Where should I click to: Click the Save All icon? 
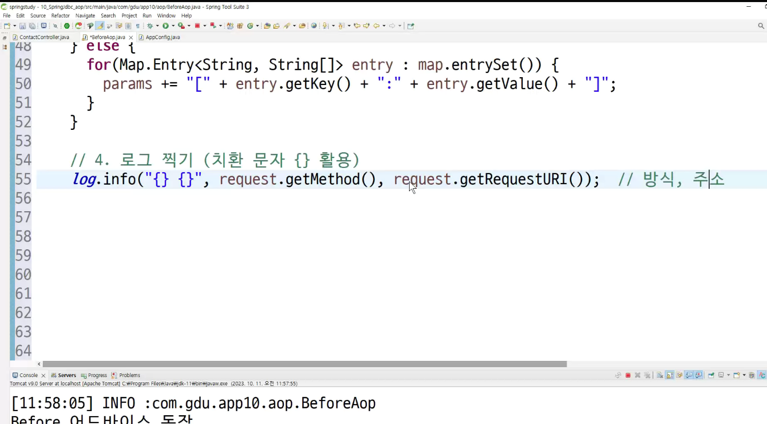click(x=32, y=26)
